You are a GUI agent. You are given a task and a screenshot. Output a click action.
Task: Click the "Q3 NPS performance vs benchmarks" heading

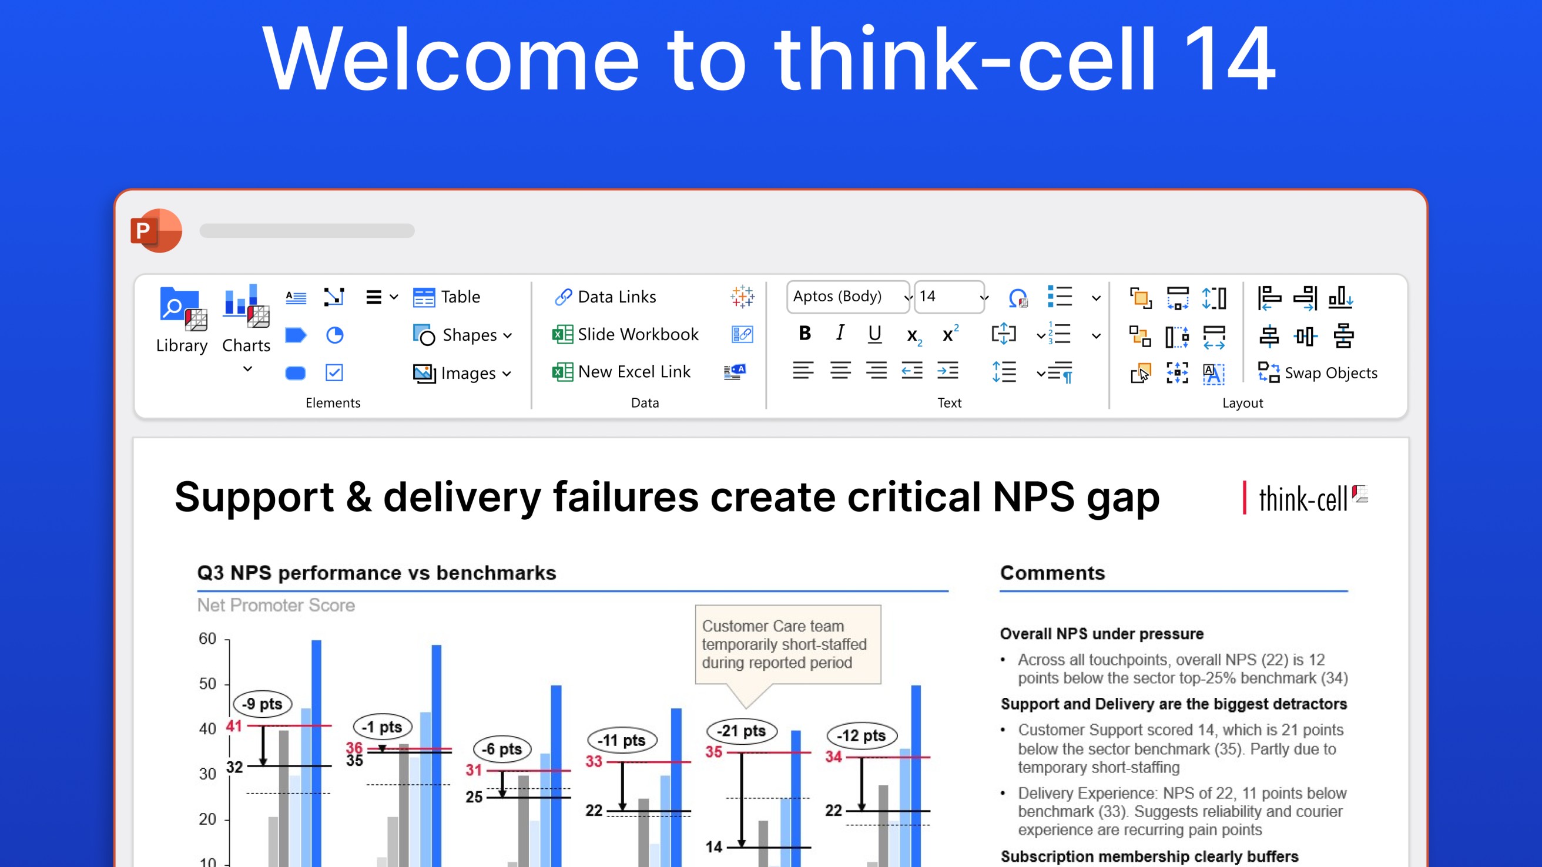[x=377, y=573]
